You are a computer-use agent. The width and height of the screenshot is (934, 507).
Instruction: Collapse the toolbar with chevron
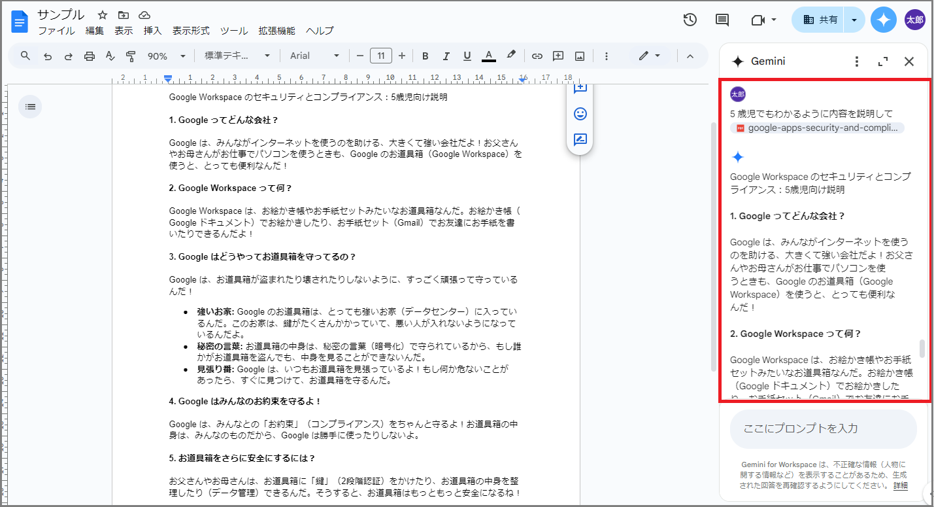click(690, 56)
